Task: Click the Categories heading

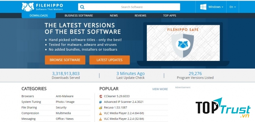Action: tap(34, 89)
